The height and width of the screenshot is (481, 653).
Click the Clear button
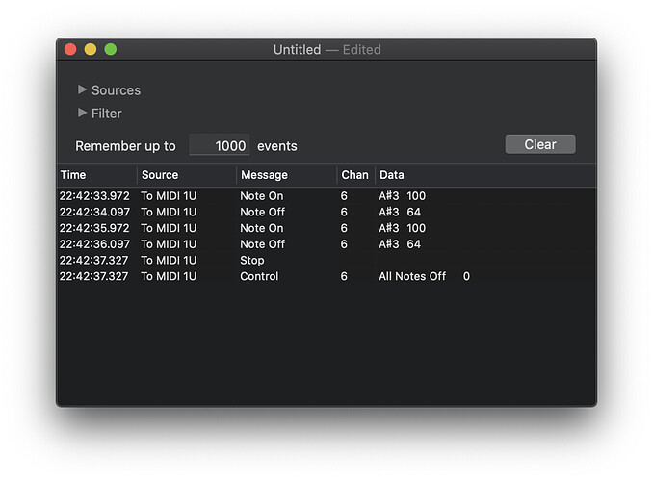click(540, 144)
